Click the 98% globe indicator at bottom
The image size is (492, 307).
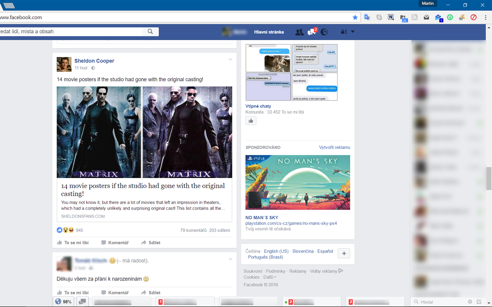[x=63, y=302]
